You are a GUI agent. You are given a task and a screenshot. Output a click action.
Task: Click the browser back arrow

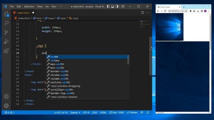tap(158, 11)
